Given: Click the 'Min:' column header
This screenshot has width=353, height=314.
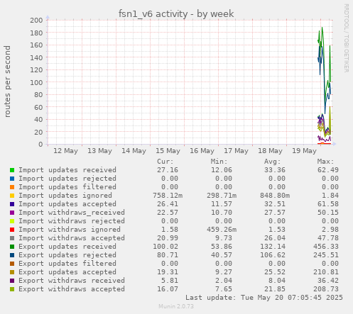Looking at the screenshot, I should click(x=219, y=162).
